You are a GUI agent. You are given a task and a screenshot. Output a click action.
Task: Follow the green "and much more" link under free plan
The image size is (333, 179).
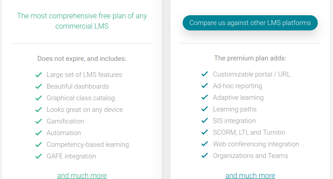[82, 175]
